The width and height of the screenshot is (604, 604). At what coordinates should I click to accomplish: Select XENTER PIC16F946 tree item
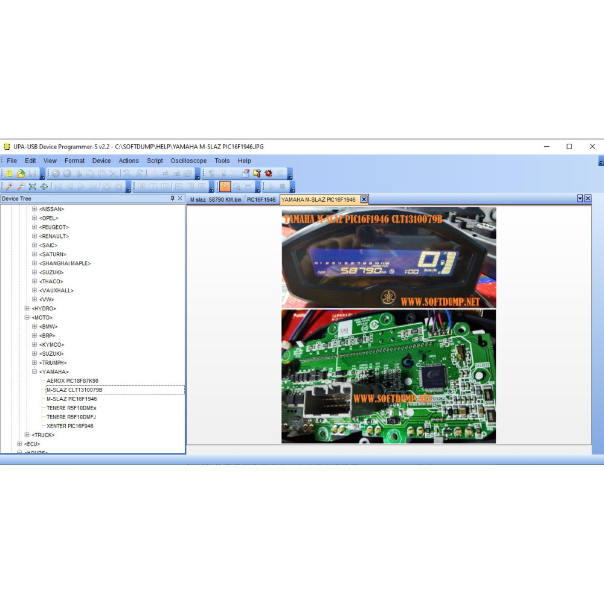[x=69, y=426]
